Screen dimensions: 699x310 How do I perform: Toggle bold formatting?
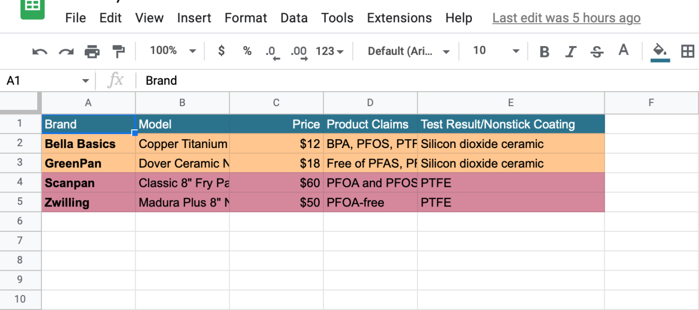pyautogui.click(x=544, y=51)
